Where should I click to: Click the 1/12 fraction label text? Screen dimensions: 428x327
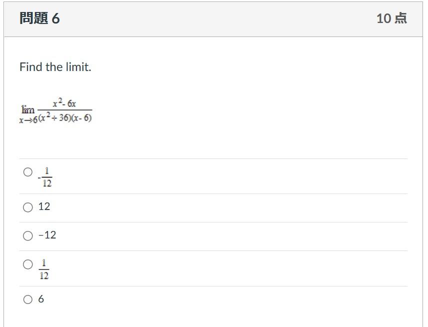(44, 268)
